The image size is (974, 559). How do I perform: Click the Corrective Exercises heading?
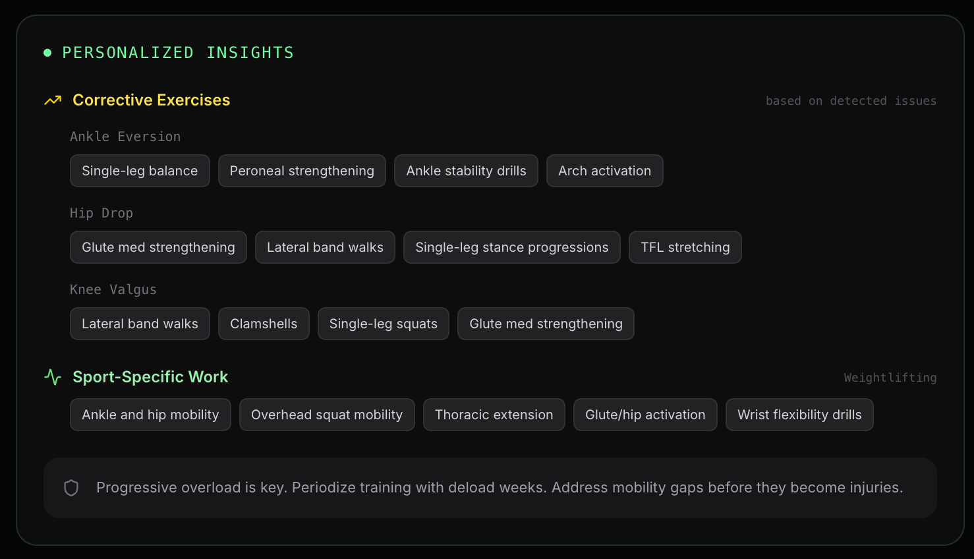151,100
